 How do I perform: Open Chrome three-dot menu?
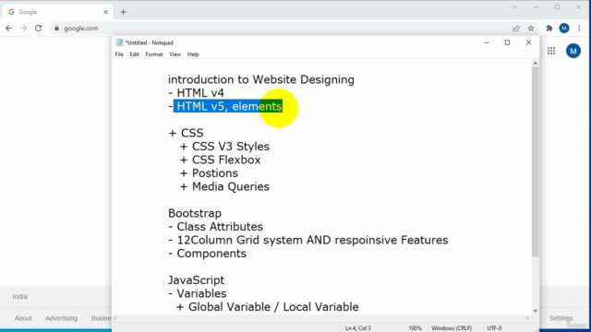point(579,29)
